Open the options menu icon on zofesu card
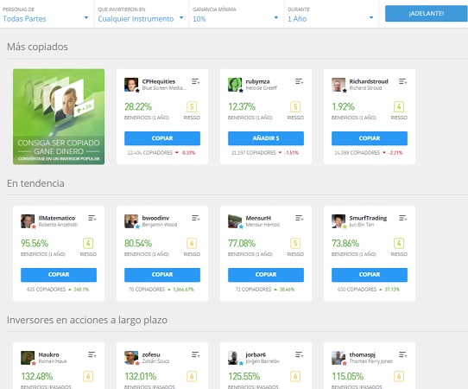468x389 pixels. click(196, 354)
